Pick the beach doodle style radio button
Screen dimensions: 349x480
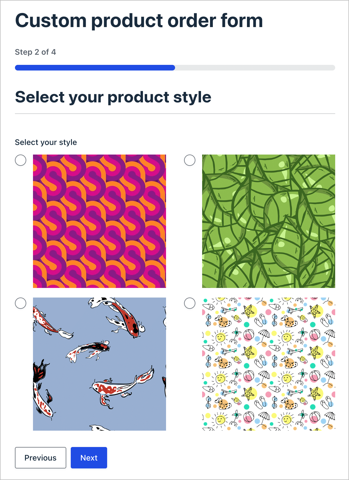pyautogui.click(x=190, y=303)
